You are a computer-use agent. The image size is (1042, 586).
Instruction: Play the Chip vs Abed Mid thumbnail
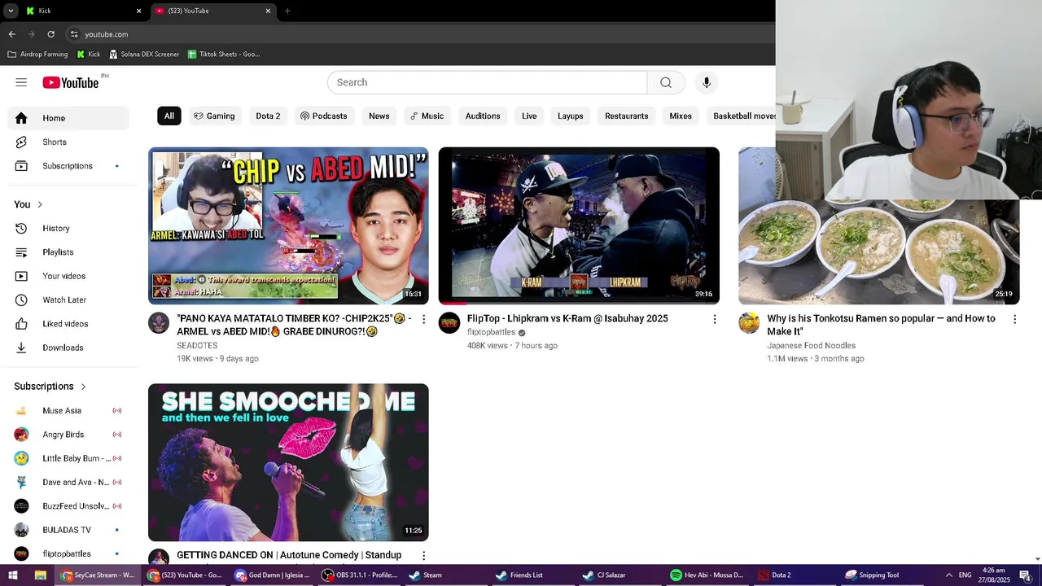tap(288, 225)
